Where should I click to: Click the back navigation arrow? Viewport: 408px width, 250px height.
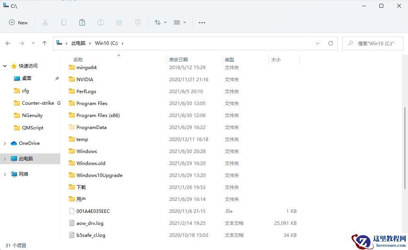tap(8, 43)
